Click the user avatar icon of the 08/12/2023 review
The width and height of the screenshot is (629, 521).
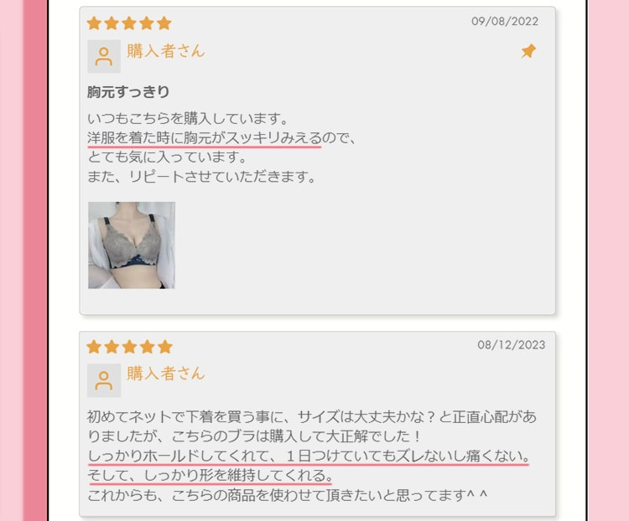coord(104,380)
